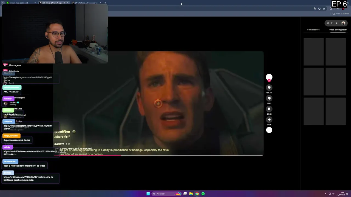Open first suggested video thumbnail placeholder
351x197 pixels.
tap(313, 51)
